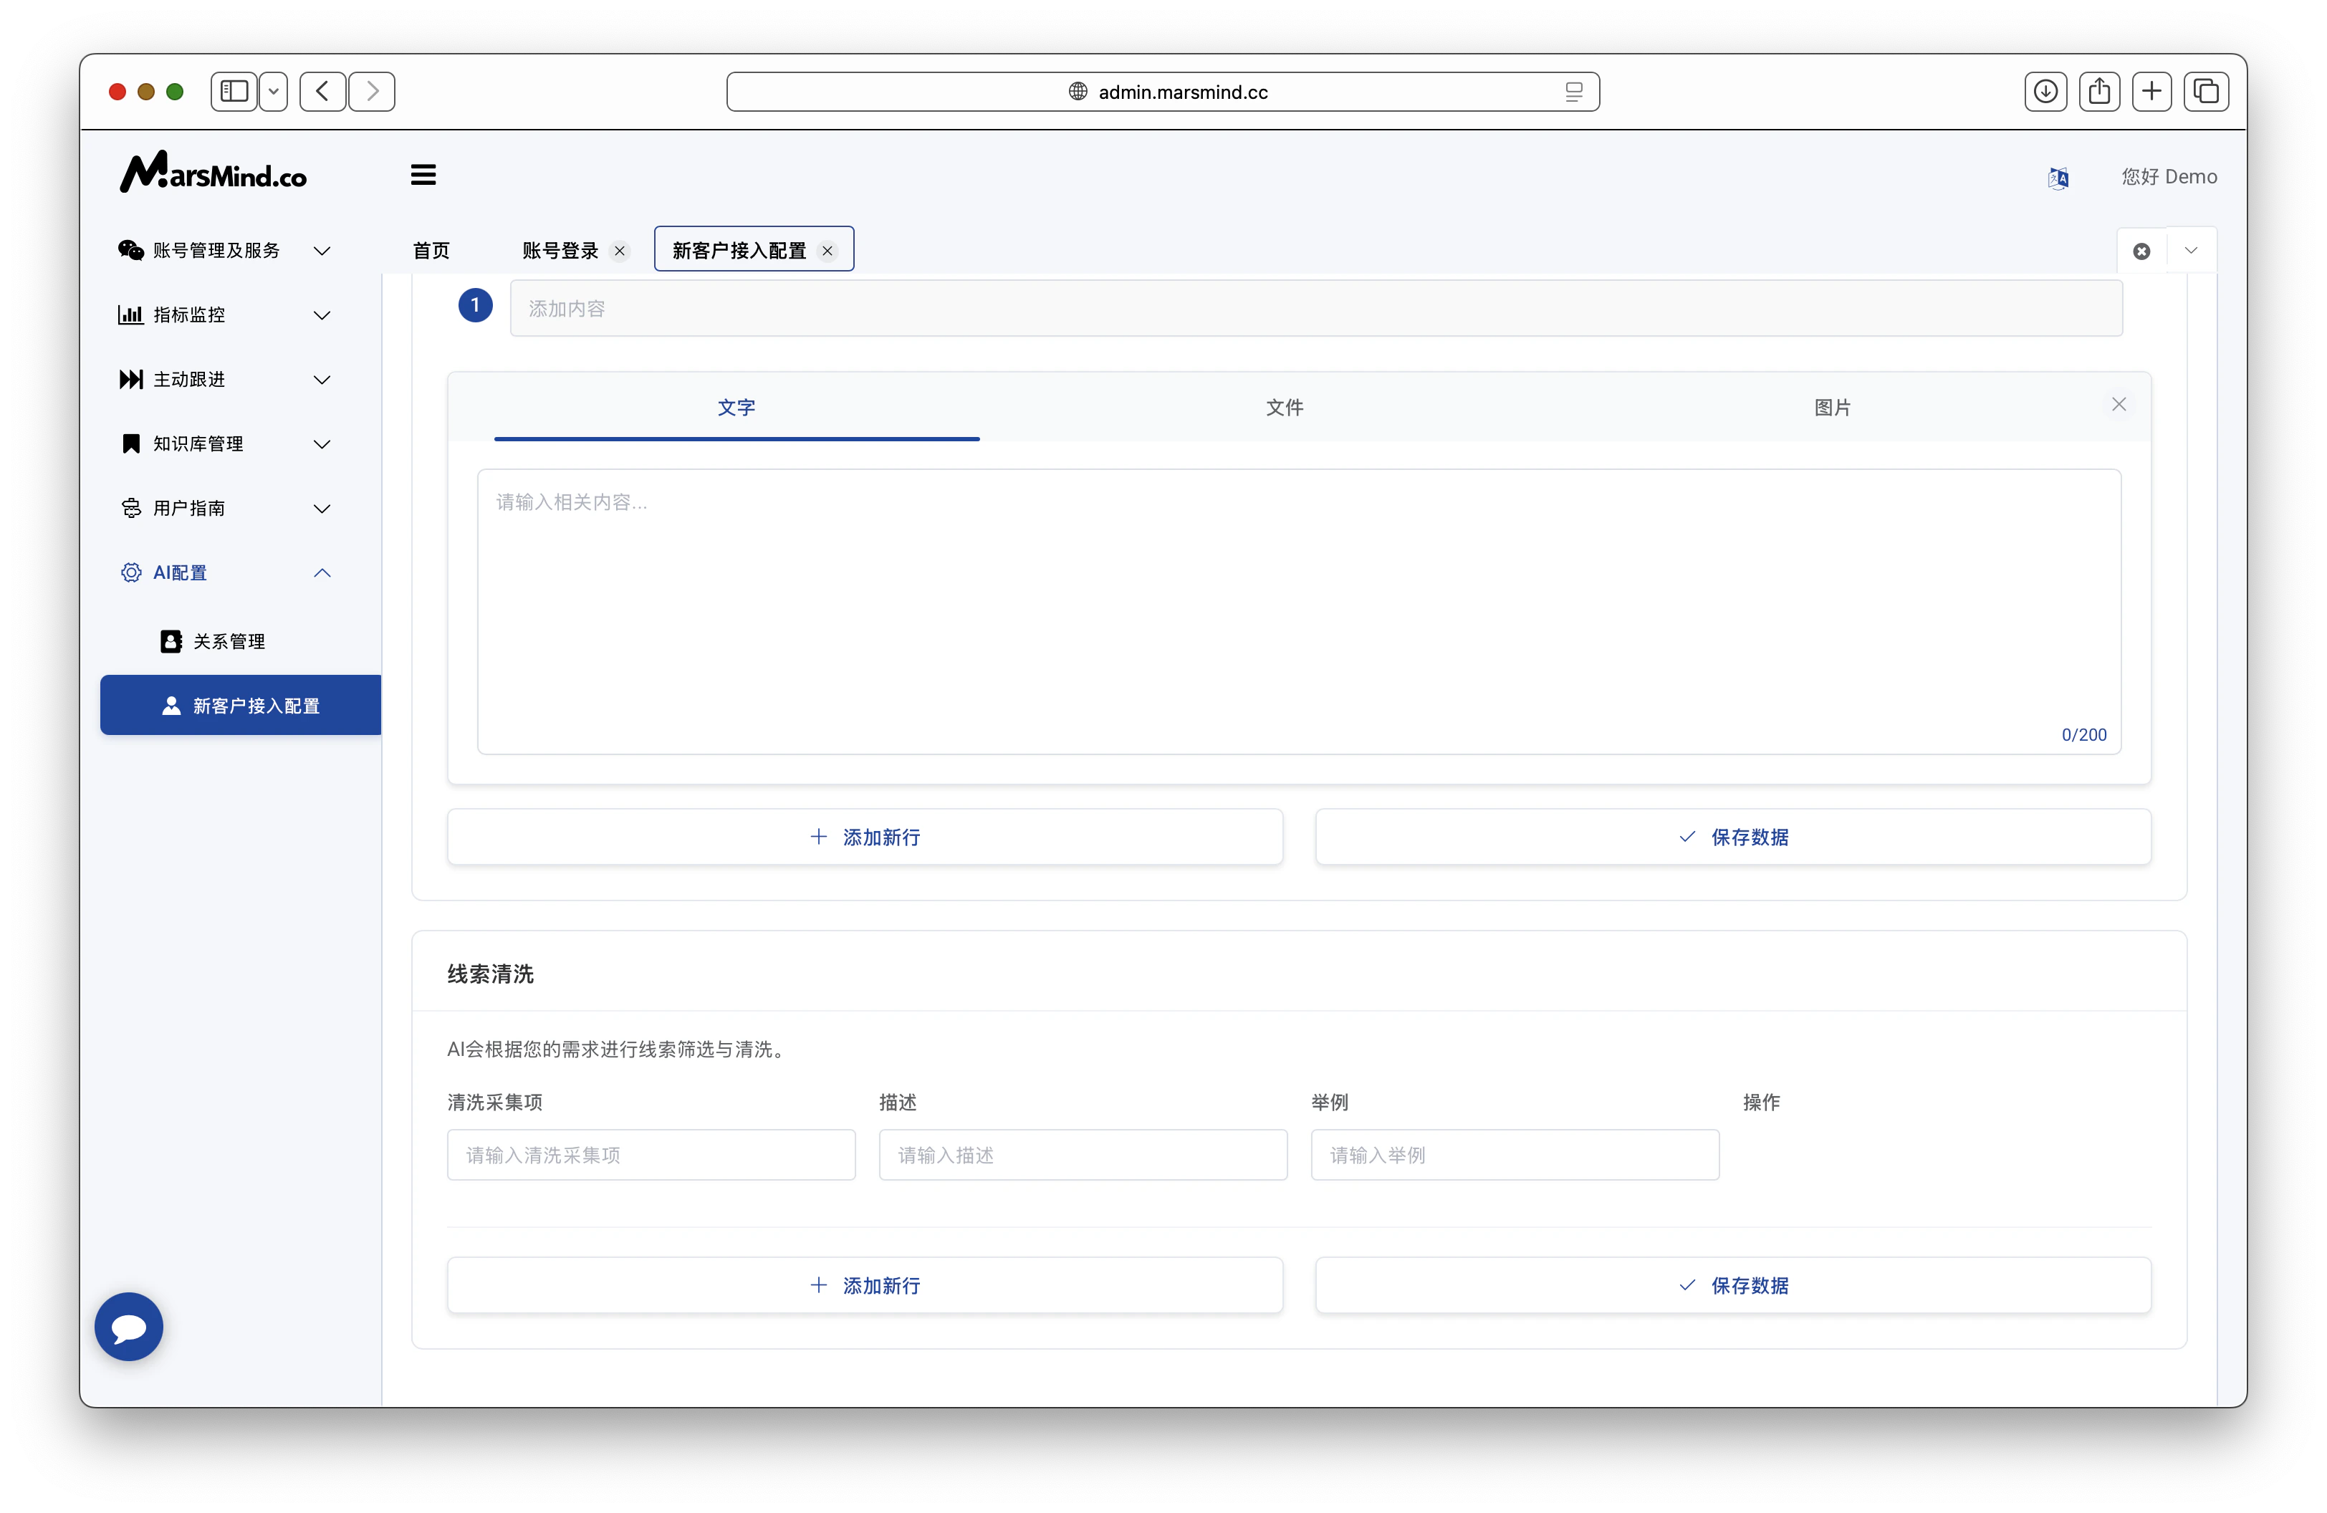The width and height of the screenshot is (2327, 1513).
Task: Dismiss the content panel with X
Action: point(2118,405)
